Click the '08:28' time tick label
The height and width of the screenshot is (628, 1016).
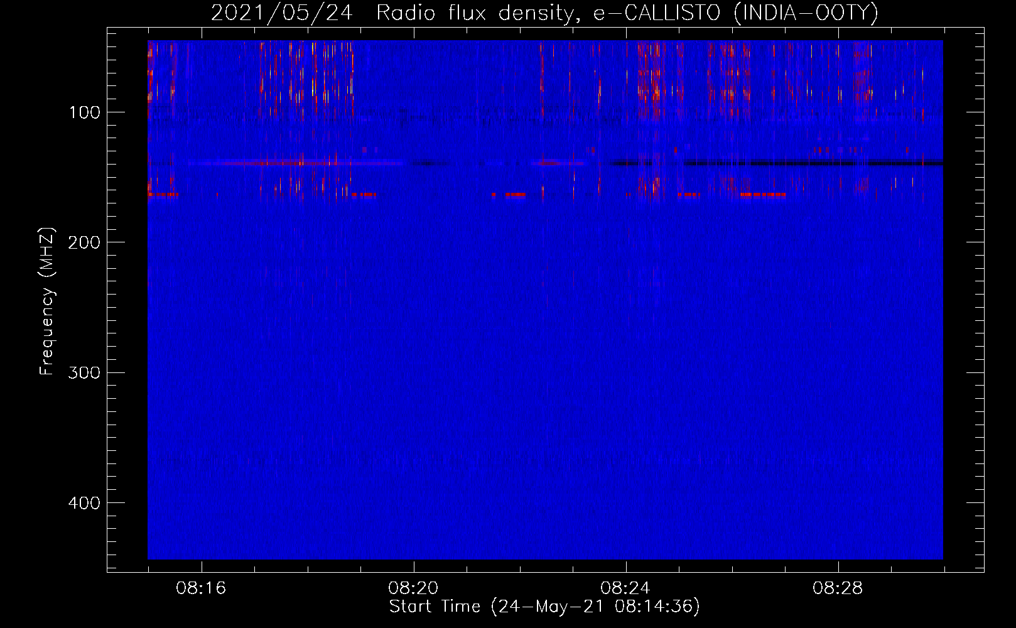click(x=838, y=588)
